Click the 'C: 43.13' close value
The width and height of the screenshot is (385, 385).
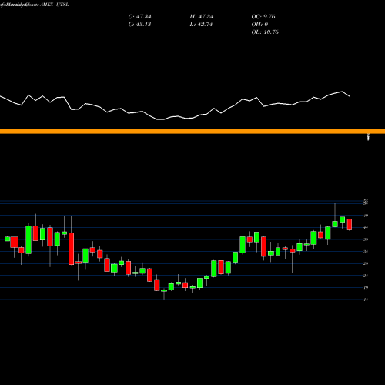(139, 25)
